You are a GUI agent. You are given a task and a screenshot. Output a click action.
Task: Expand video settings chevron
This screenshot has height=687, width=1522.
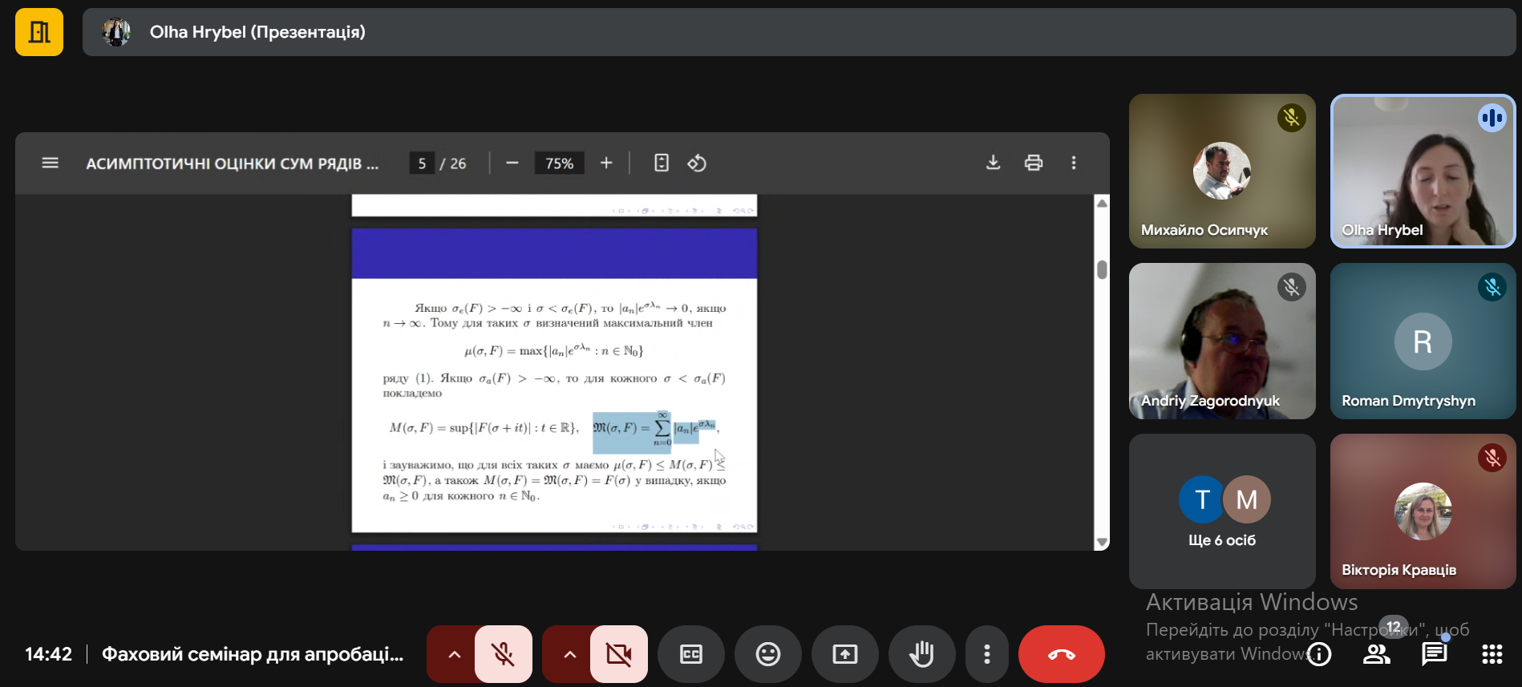coord(569,654)
